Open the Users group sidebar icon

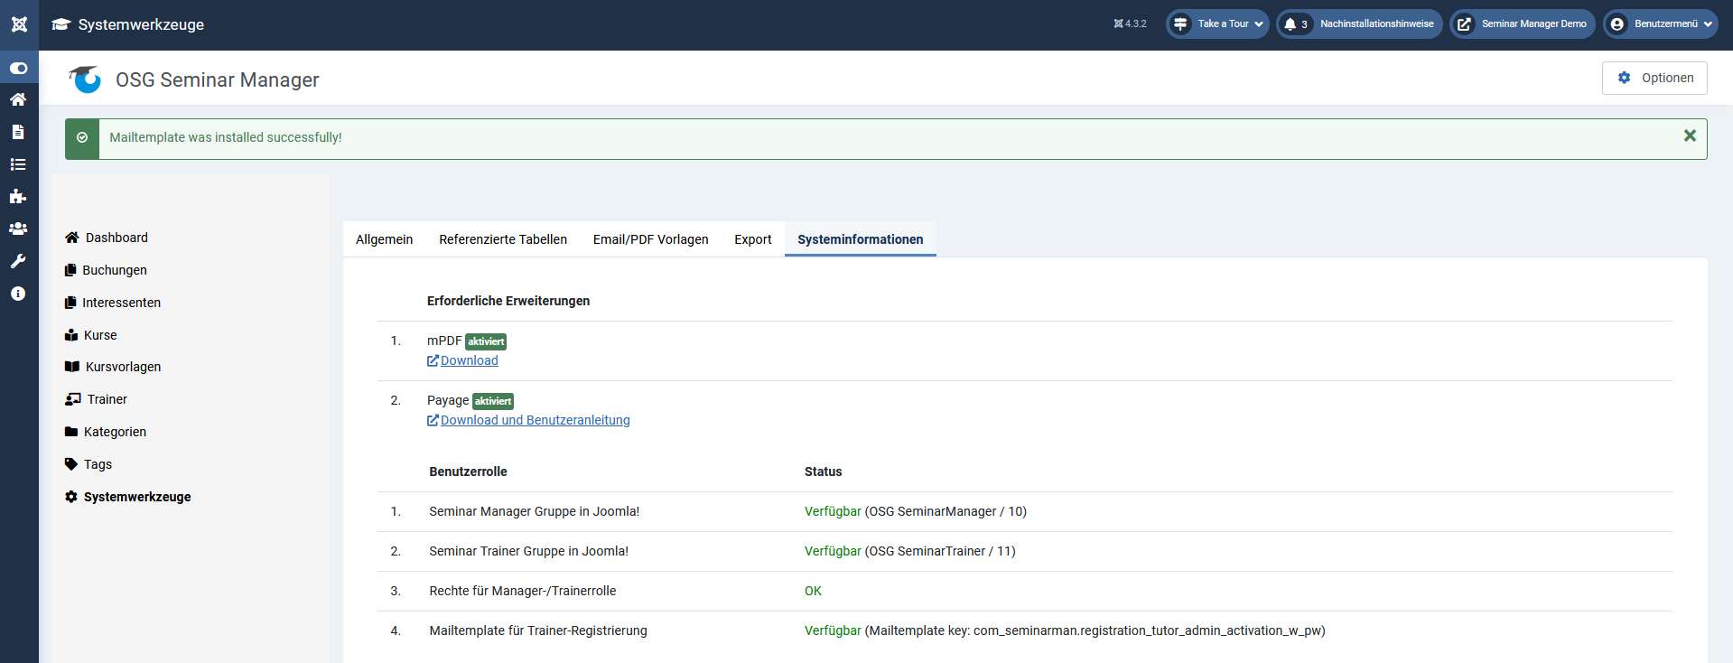(18, 229)
